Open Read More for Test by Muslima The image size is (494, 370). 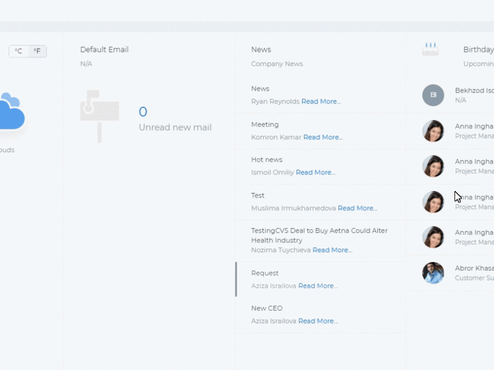(x=358, y=208)
